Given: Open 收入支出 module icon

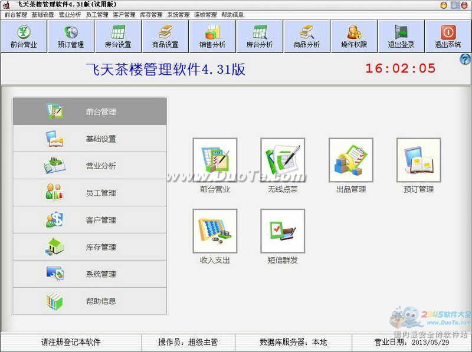Looking at the screenshot, I should 215,231.
